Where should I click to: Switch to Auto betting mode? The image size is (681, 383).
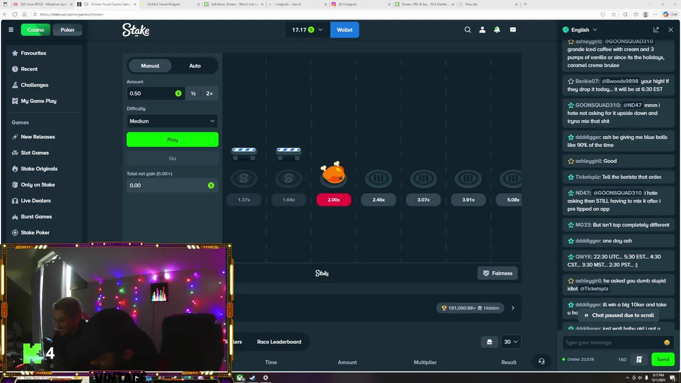click(195, 66)
